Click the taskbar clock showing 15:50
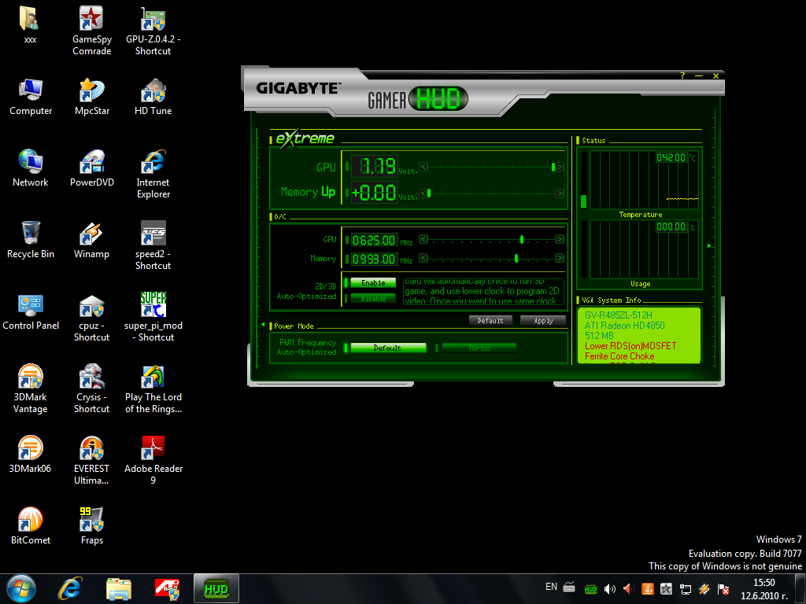 763,589
